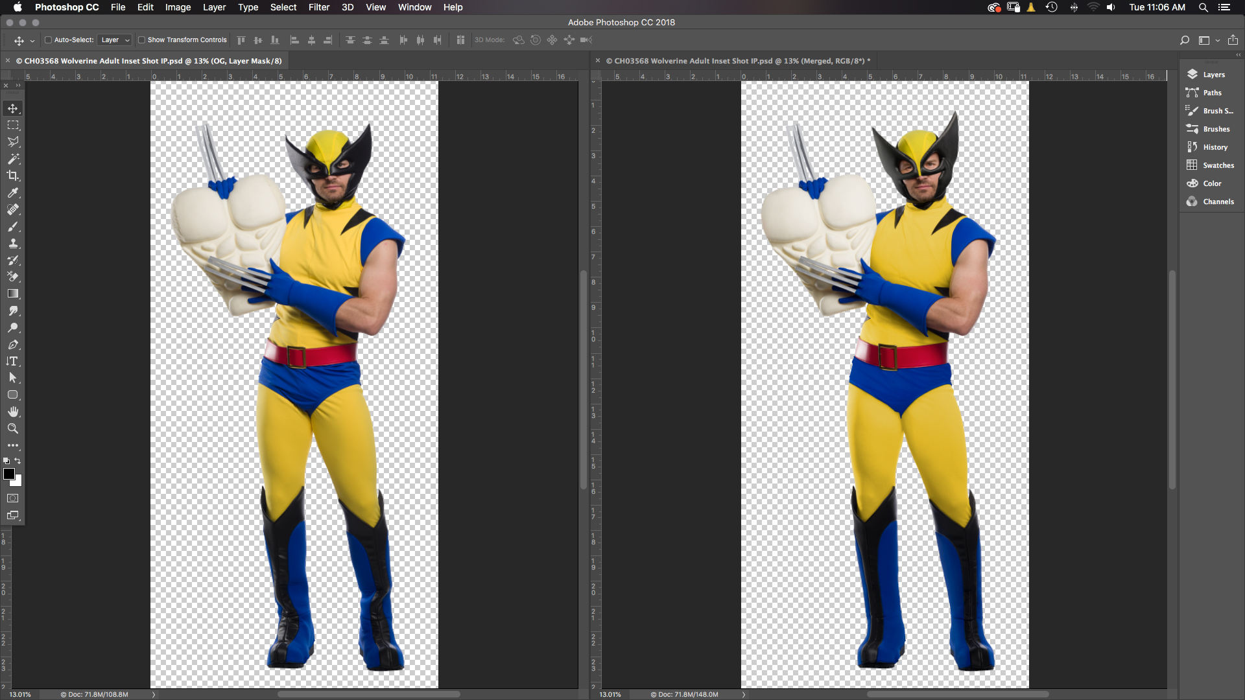The height and width of the screenshot is (700, 1245).
Task: Open the Filter menu
Action: [x=318, y=7]
